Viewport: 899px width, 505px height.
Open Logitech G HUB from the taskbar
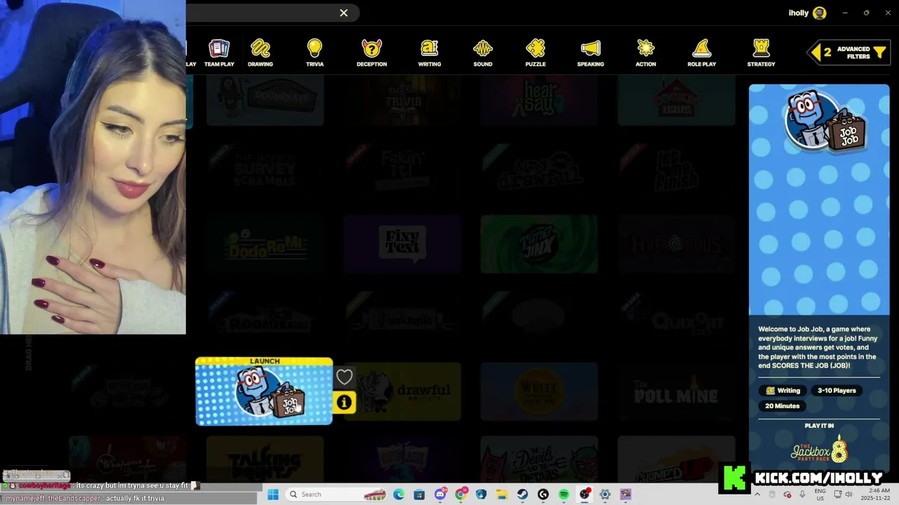coord(543,494)
